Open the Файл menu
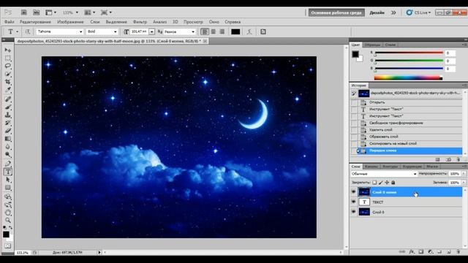The image size is (468, 263). coord(10,22)
